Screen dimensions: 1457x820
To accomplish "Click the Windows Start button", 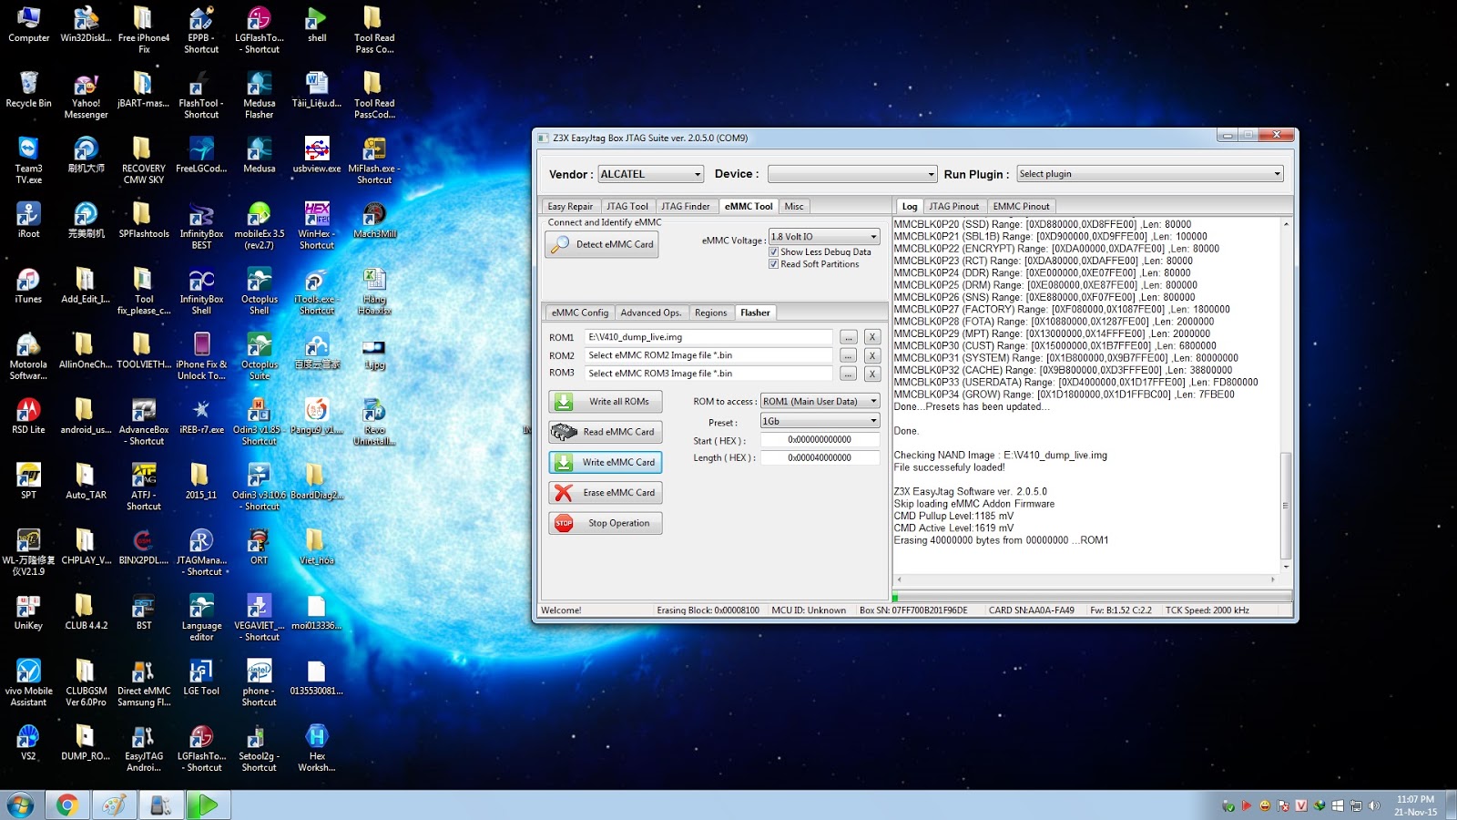I will 20,805.
